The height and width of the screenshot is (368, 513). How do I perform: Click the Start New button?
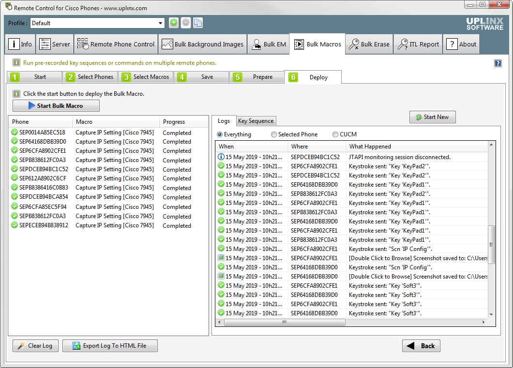432,117
